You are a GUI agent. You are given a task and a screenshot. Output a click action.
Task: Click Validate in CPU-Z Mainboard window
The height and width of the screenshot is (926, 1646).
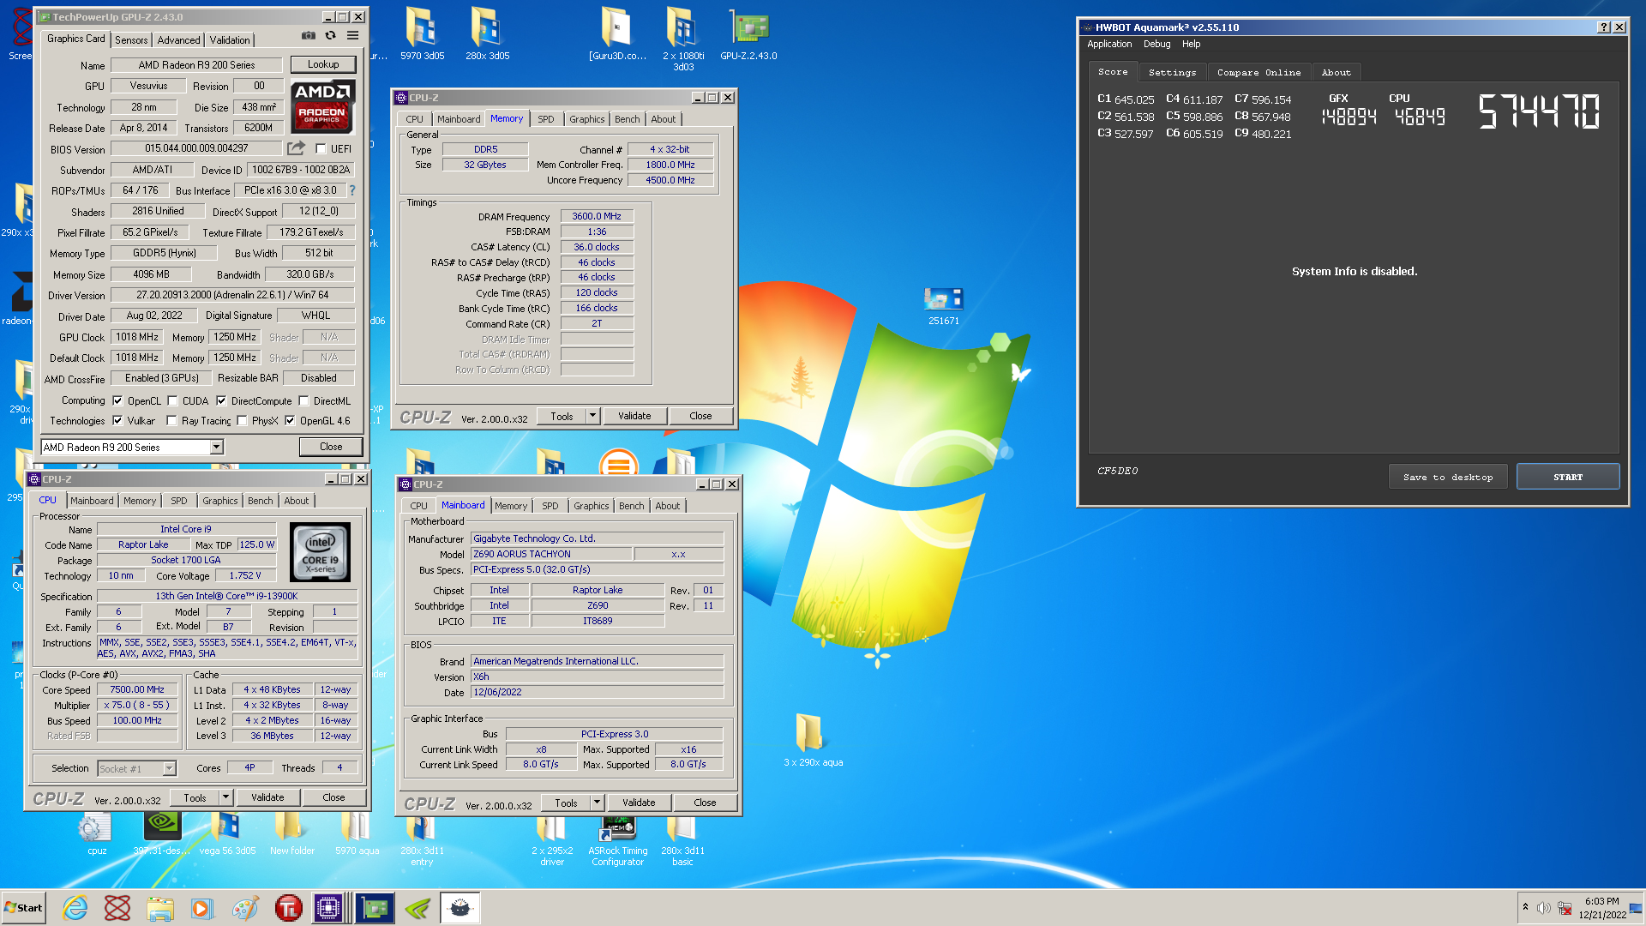(x=639, y=803)
